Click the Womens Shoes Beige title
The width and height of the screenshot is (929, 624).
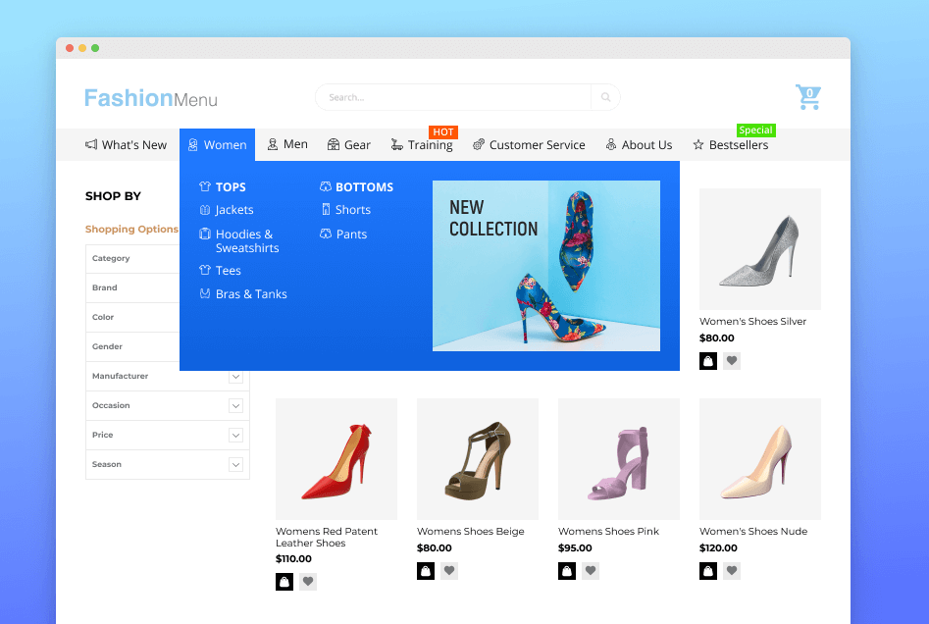coord(471,532)
